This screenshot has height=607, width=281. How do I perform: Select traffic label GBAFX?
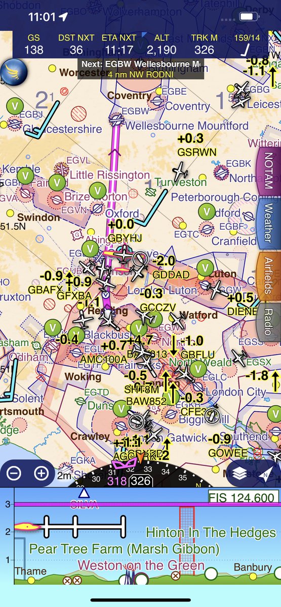[45, 289]
